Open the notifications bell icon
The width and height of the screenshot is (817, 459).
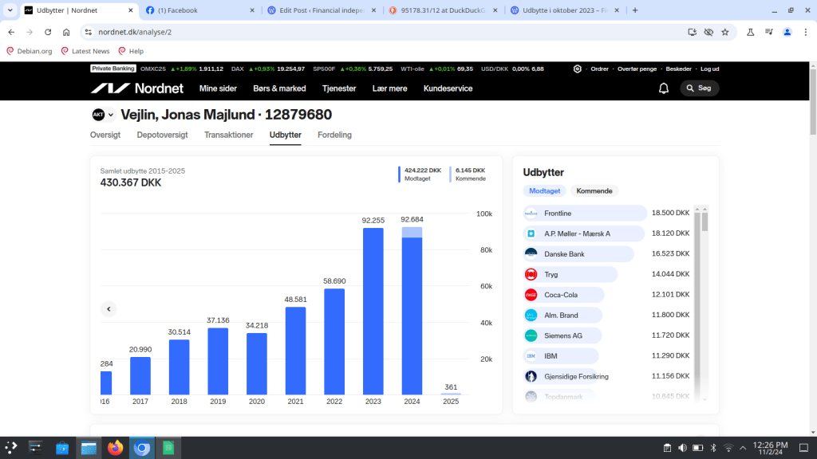[663, 88]
